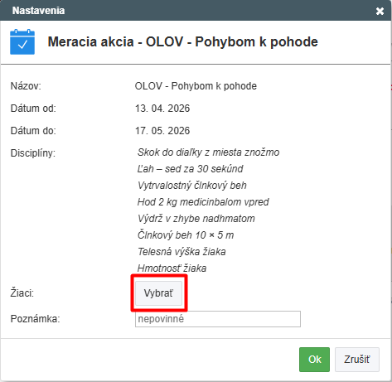Image resolution: width=392 pixels, height=382 pixels.
Task: Select discipline Výdrž v zhybe nadhmatom
Action: click(x=196, y=219)
